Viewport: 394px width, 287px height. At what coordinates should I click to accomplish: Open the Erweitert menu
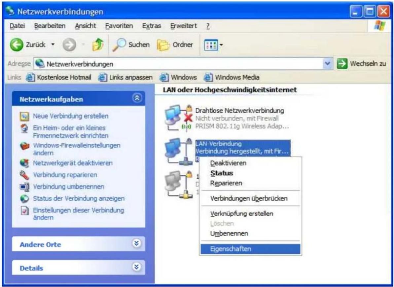pos(183,26)
